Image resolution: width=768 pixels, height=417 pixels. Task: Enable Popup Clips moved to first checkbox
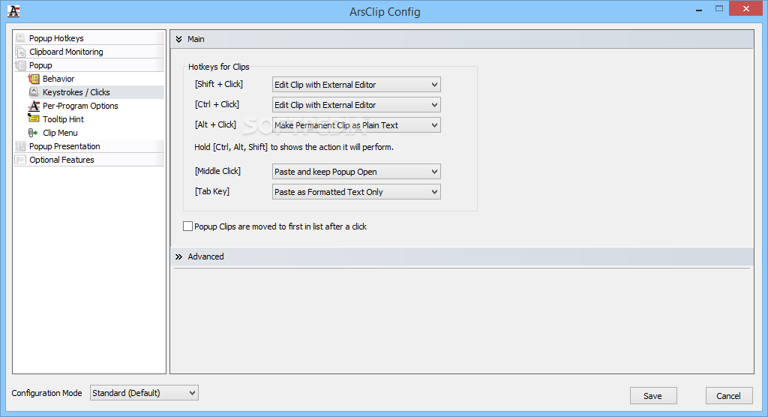(187, 226)
